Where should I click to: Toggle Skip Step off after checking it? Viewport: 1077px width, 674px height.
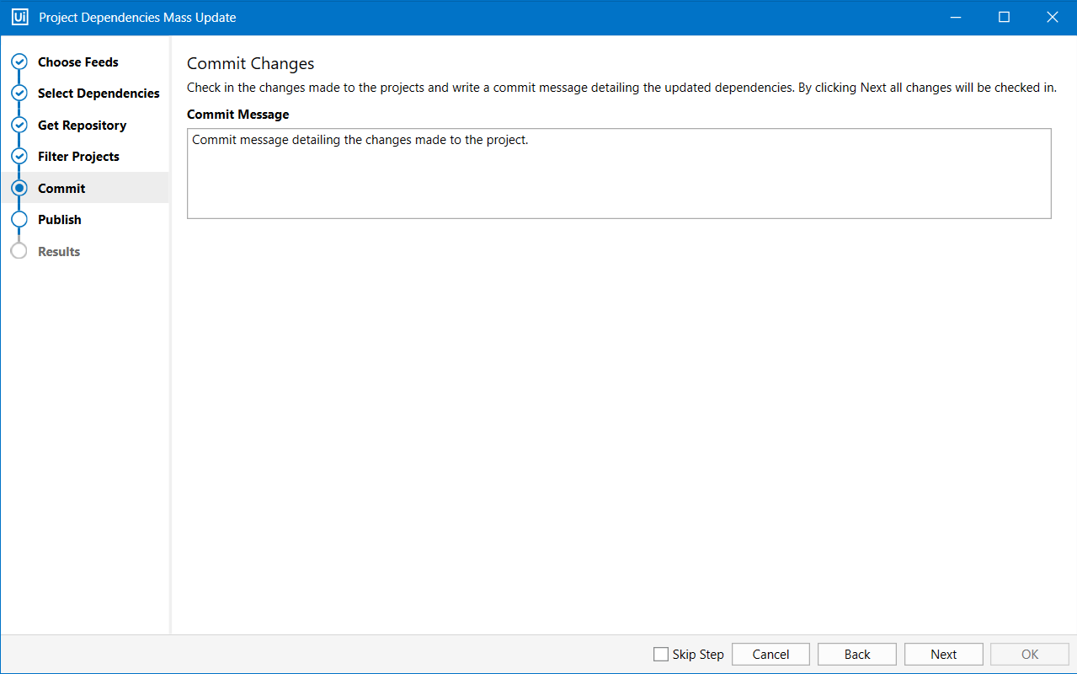[x=660, y=654]
